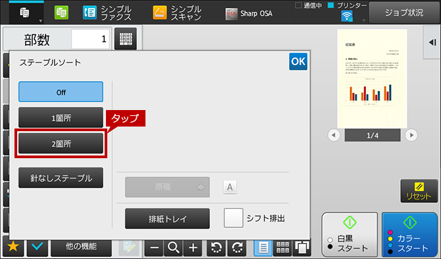The height and width of the screenshot is (259, 441).
Task: Tap the A orientation indicator
Action: coord(230,187)
